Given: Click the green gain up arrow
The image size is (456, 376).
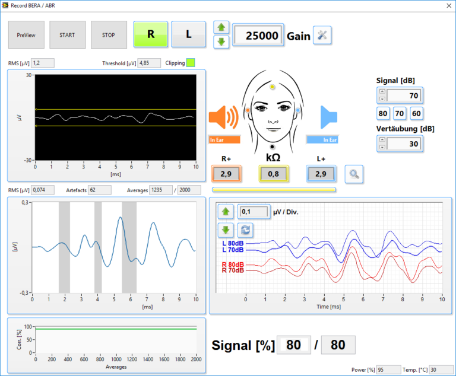Looking at the screenshot, I should tap(221, 28).
